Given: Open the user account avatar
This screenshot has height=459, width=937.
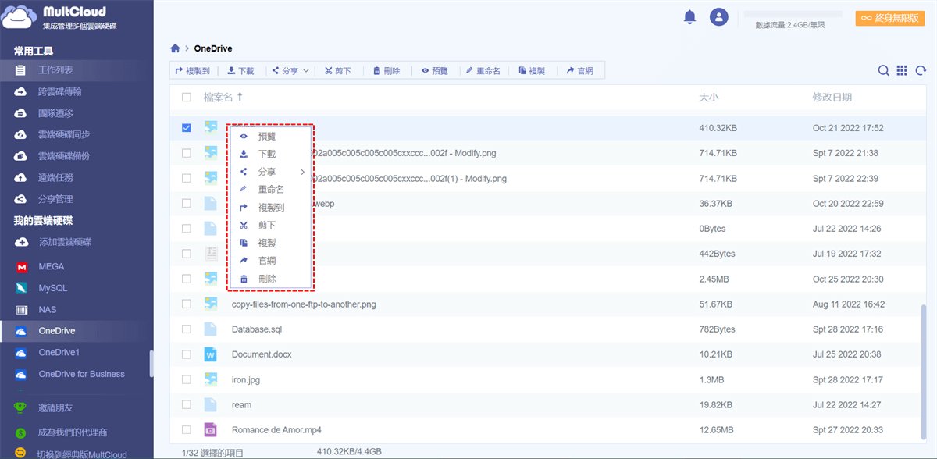Looking at the screenshot, I should point(719,17).
